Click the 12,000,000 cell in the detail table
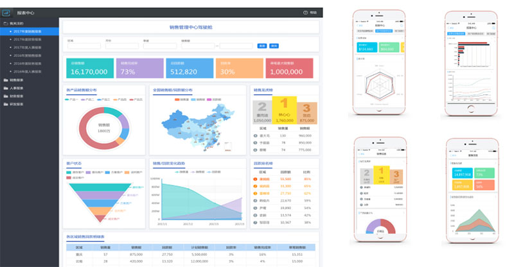 199,261
